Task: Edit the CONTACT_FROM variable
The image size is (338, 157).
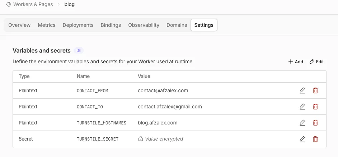Action: (302, 90)
